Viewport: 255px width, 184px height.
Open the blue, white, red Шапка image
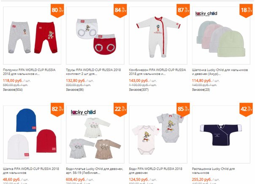32,134
